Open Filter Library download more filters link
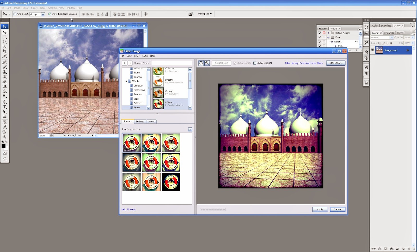 (304, 63)
